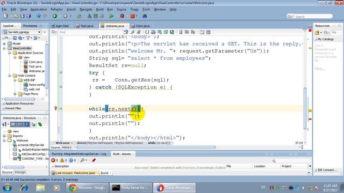The image size is (344, 193).
Task: Click the Resources new catalog icon
Action: pos(317,32)
